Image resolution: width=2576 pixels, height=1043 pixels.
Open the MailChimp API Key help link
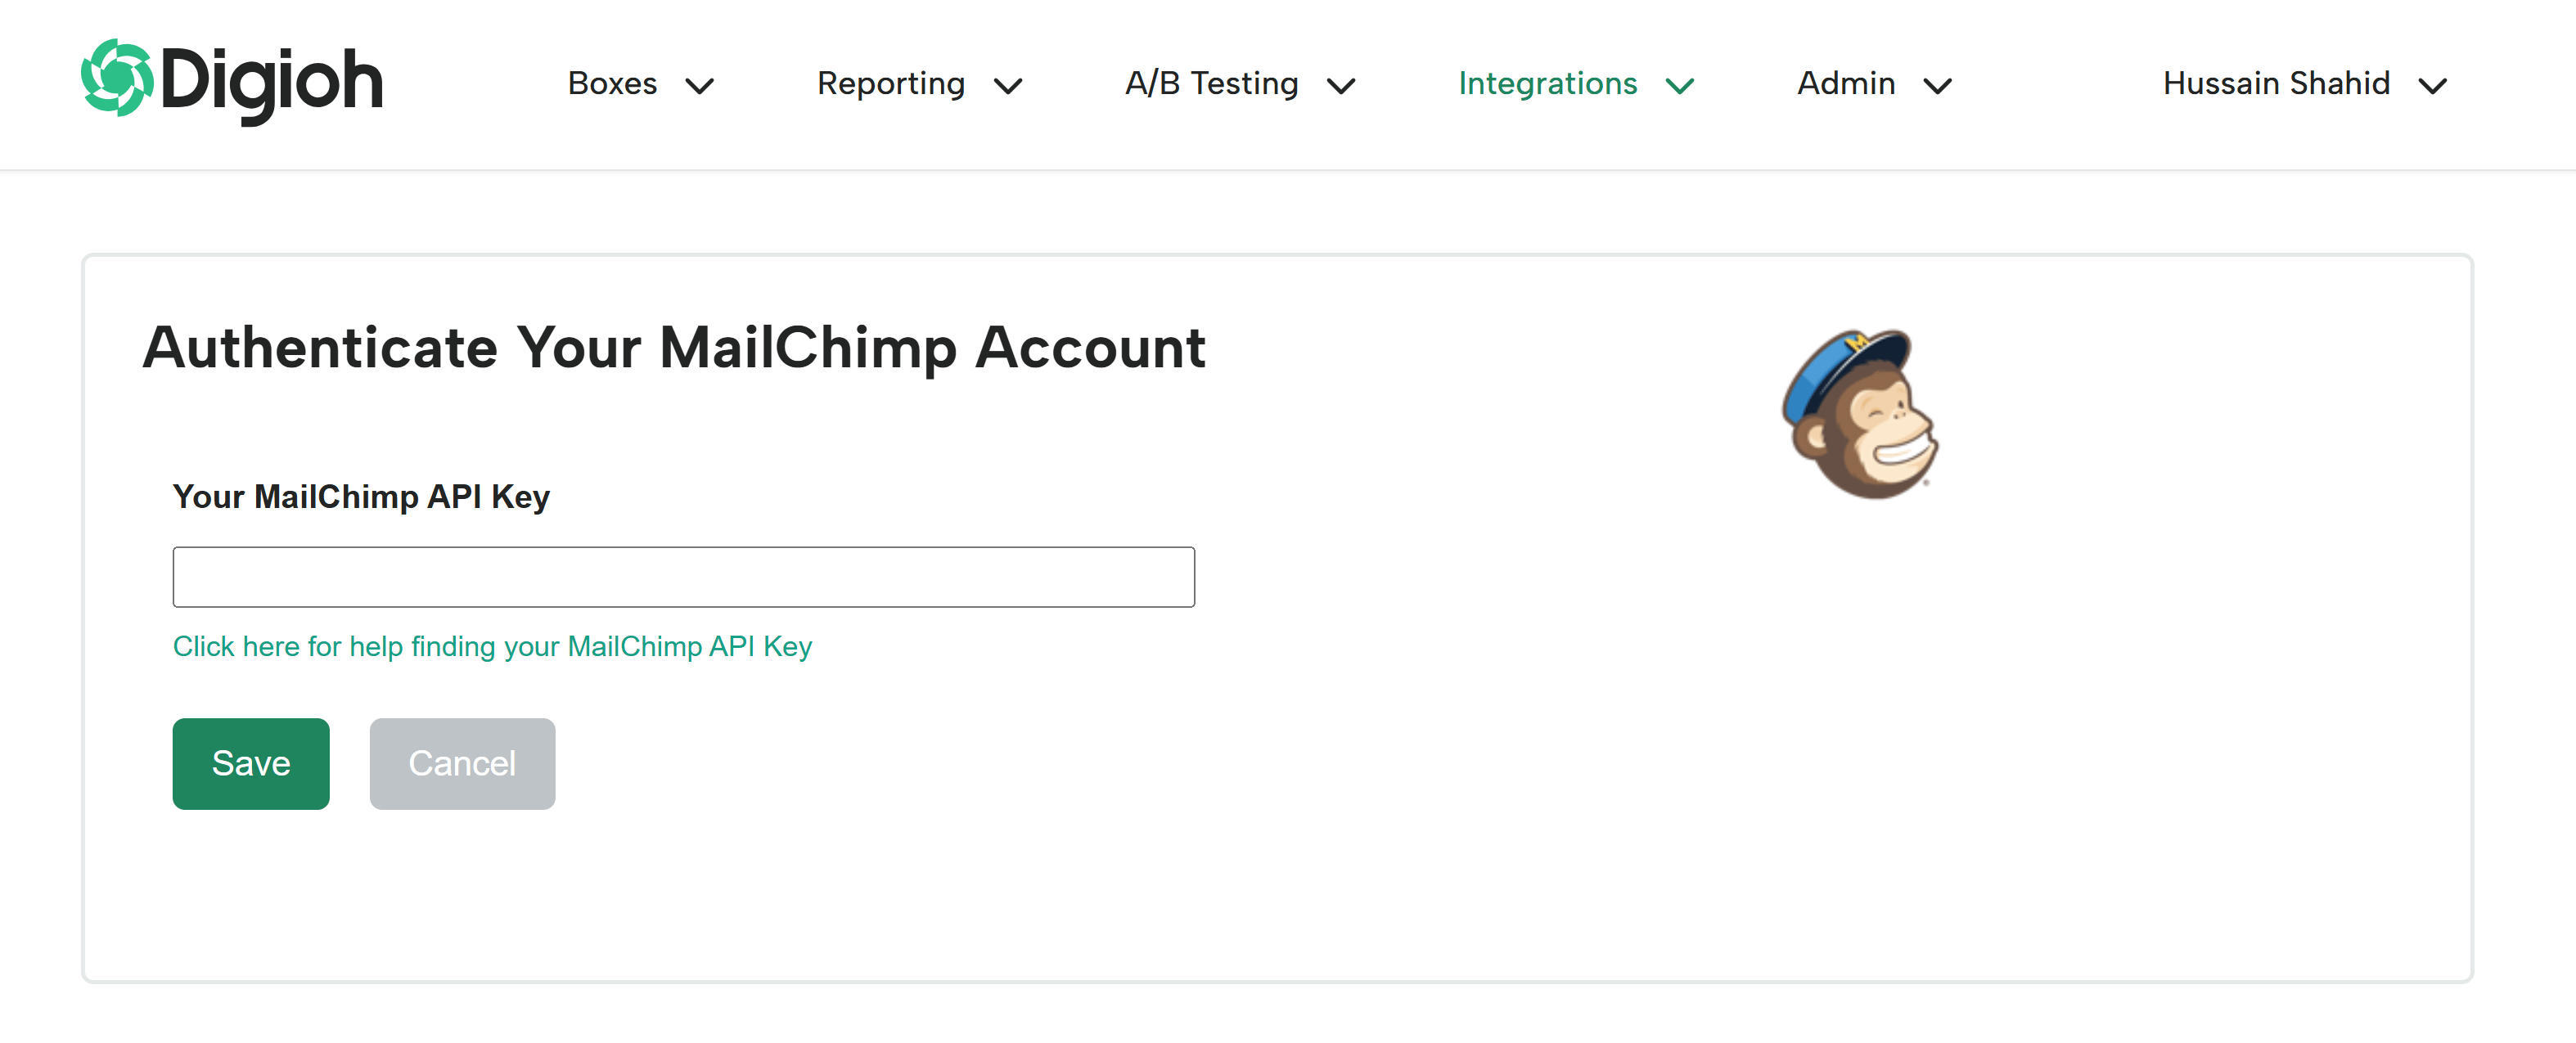point(492,646)
